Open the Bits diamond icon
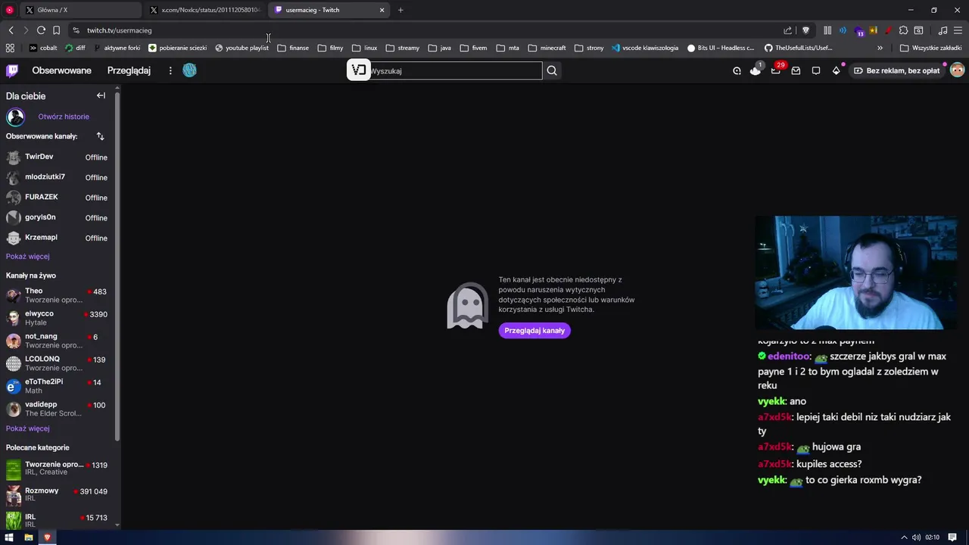This screenshot has height=545, width=969. (x=836, y=70)
